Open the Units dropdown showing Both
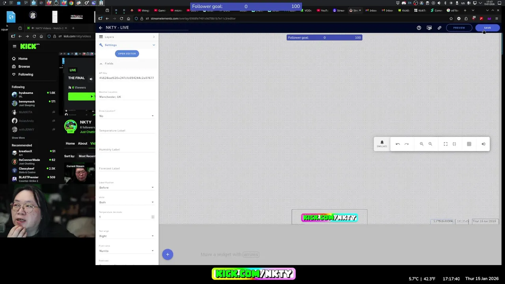Image resolution: width=505 pixels, height=284 pixels. pos(127,202)
